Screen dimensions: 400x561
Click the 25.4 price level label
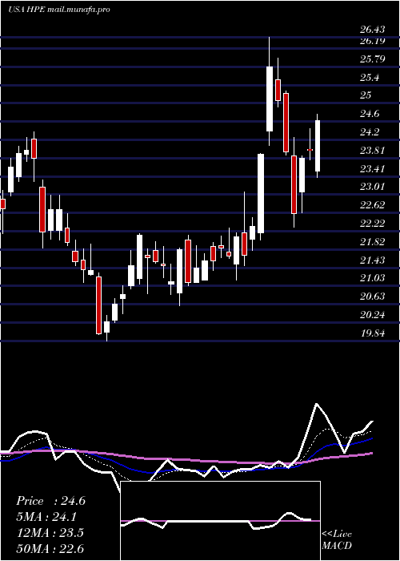[370, 77]
